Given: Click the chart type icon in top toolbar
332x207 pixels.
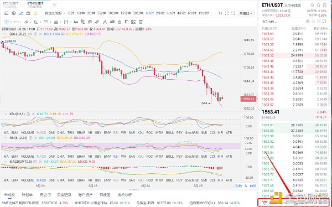Looking at the screenshot, I should 6,13.
